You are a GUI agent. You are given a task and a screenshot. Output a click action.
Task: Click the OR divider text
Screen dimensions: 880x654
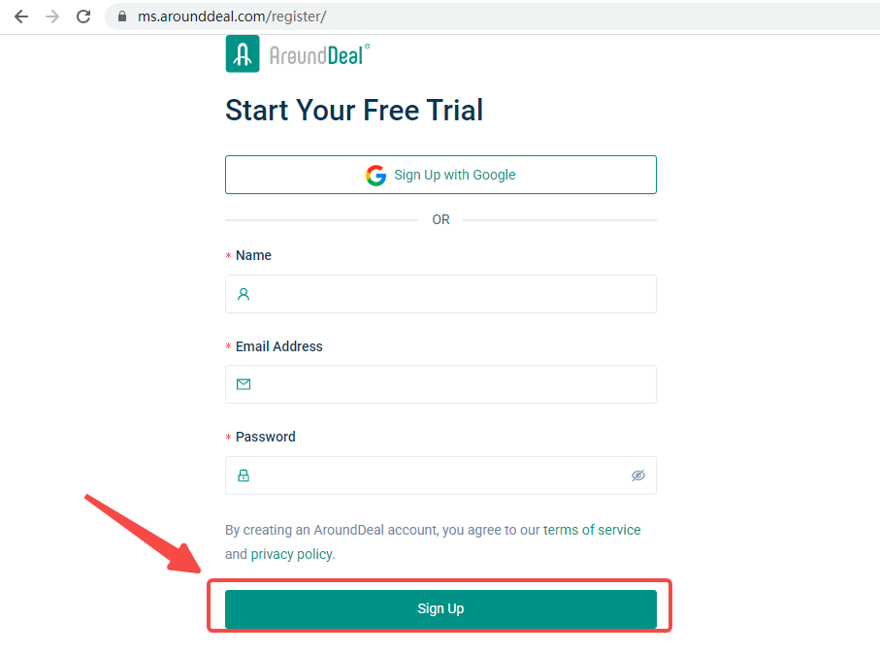(x=440, y=220)
